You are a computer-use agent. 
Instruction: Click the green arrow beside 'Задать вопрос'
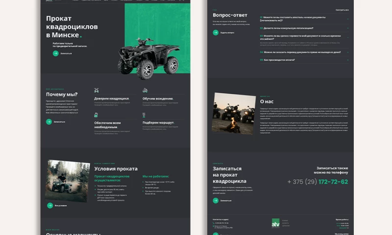[x=216, y=33]
